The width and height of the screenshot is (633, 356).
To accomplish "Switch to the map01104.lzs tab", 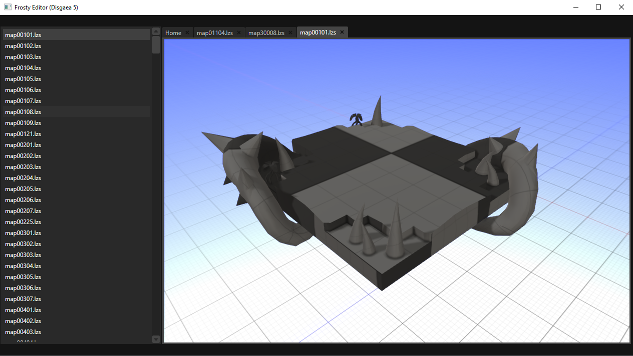I will point(215,32).
